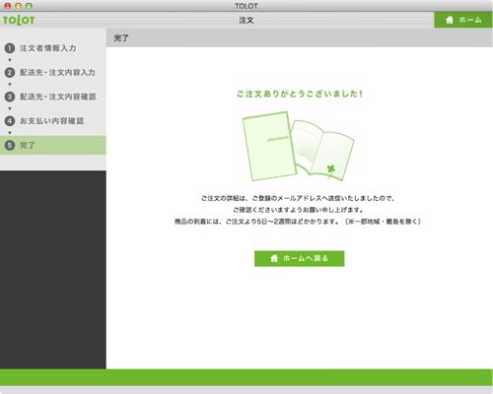
Task: Click the home icon in the top-right button
Action: click(450, 20)
